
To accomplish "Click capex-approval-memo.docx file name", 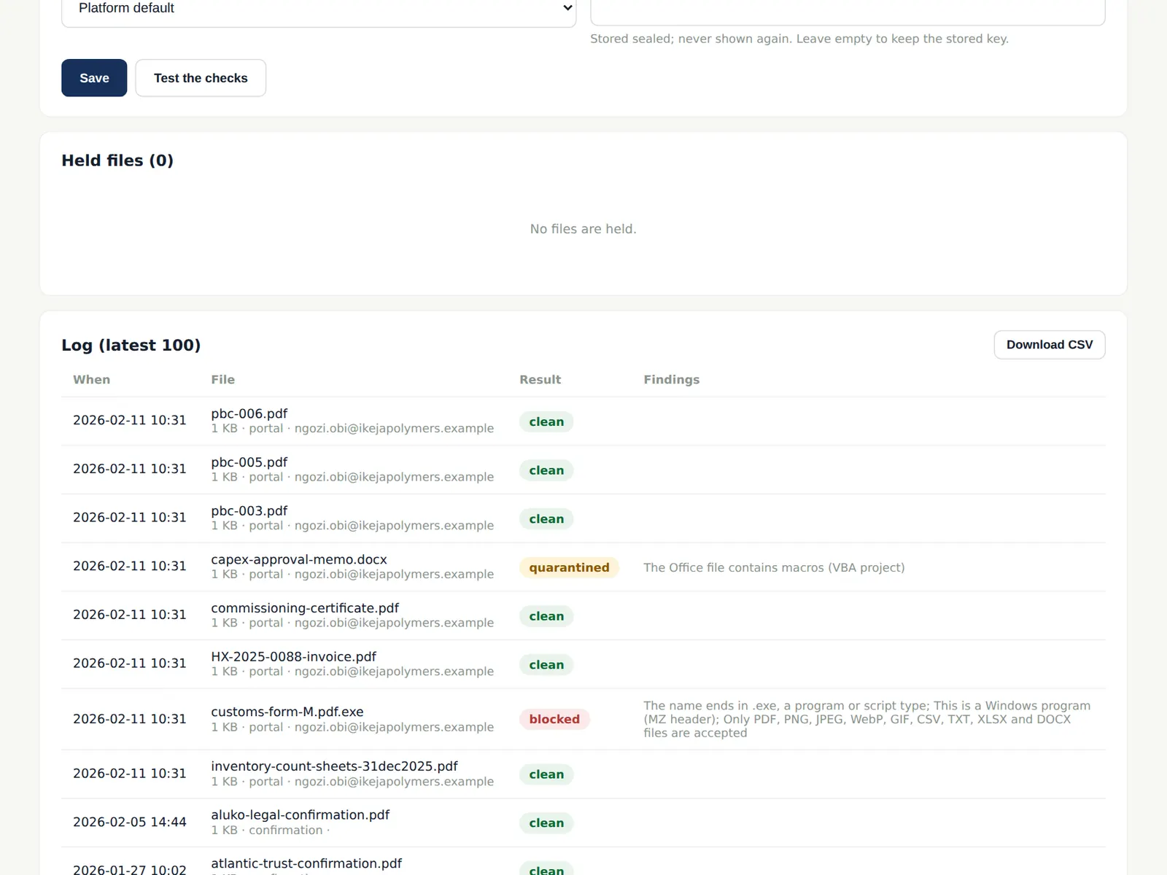I will [299, 559].
